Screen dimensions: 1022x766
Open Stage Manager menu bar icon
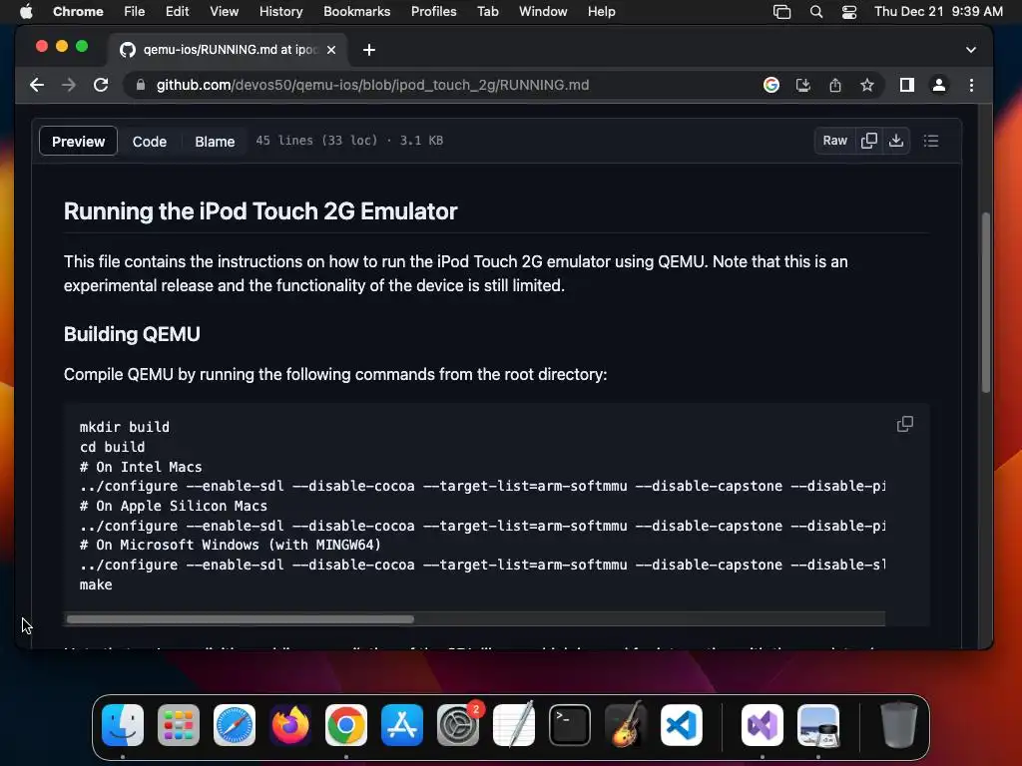coord(781,12)
